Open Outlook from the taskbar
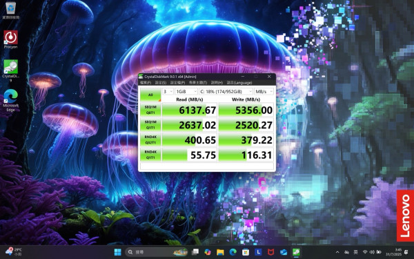 [x=284, y=252]
